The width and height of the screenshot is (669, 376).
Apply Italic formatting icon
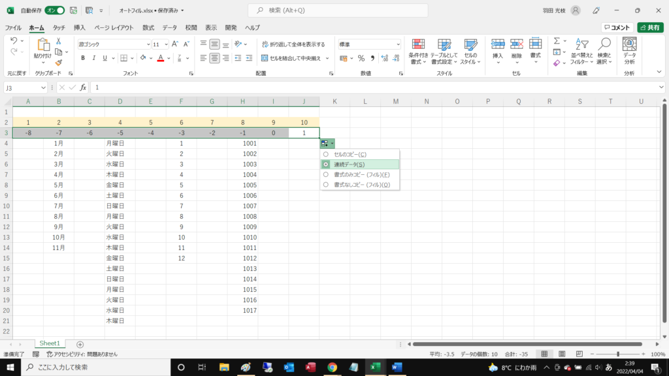[x=94, y=58]
